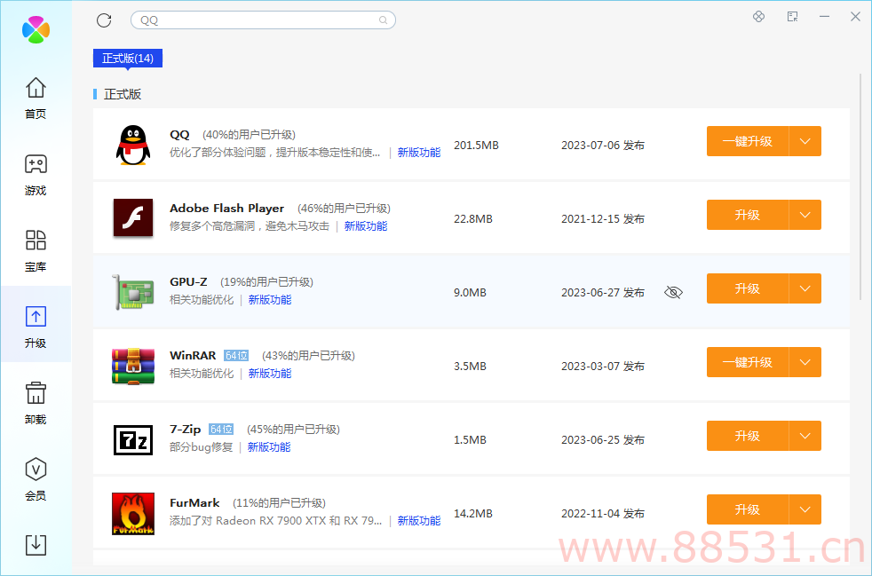
Task: Expand dropdown arrow for 7-Zip upgrade
Action: click(805, 436)
